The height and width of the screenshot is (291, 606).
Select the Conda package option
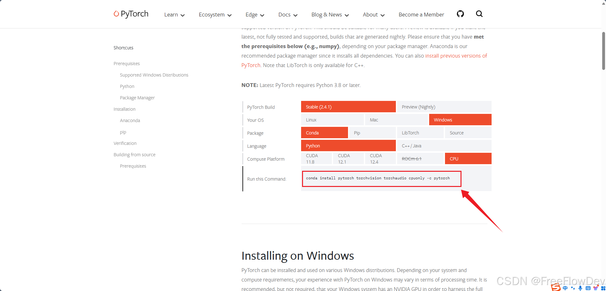point(325,133)
